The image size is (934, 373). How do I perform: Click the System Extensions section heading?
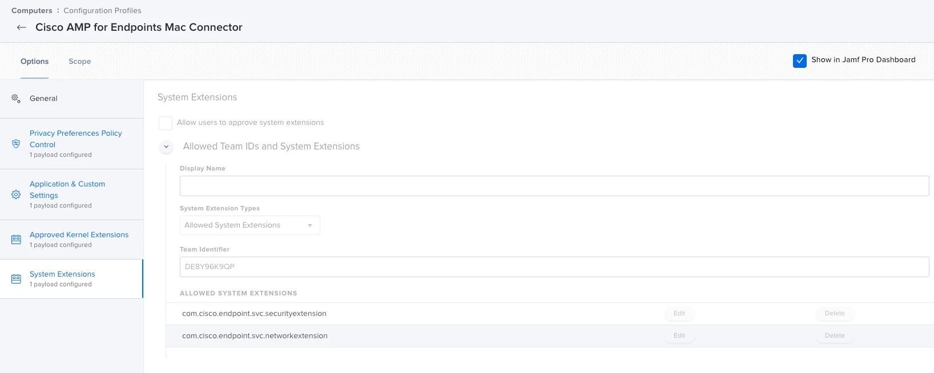coord(197,98)
